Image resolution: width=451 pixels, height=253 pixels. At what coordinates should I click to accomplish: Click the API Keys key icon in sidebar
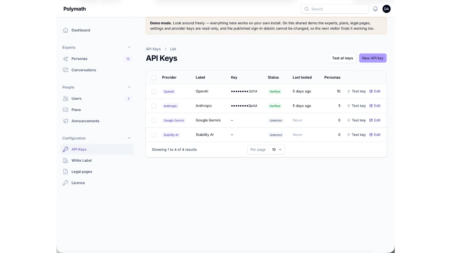click(x=66, y=149)
